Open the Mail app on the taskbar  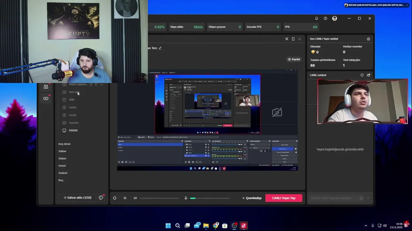tap(197, 226)
